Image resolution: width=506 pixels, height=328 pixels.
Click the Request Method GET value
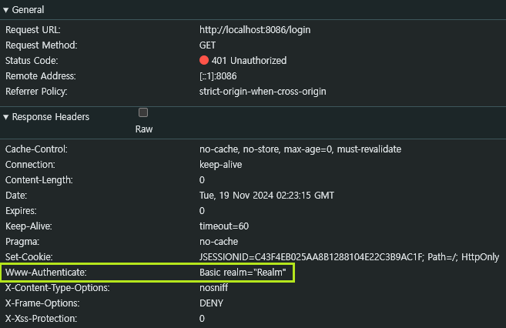click(x=207, y=45)
